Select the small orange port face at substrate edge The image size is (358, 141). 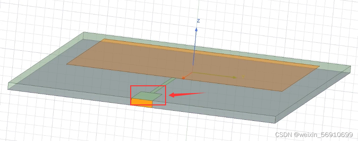click(142, 103)
